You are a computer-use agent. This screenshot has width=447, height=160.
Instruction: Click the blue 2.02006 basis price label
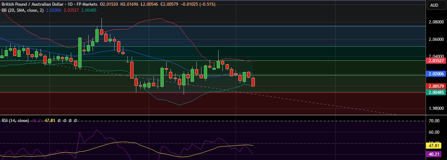(x=436, y=74)
